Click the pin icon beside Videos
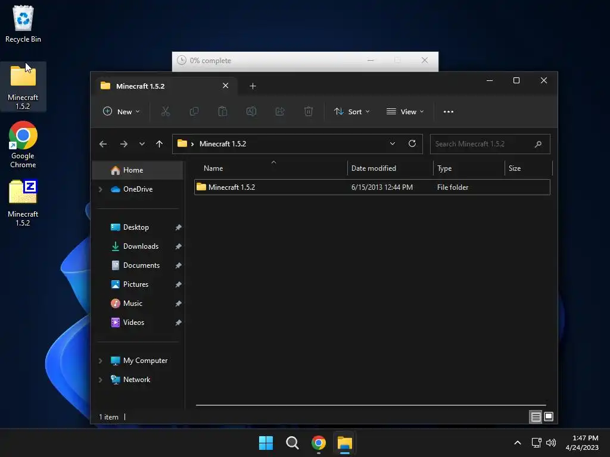Image resolution: width=610 pixels, height=457 pixels. pyautogui.click(x=178, y=323)
